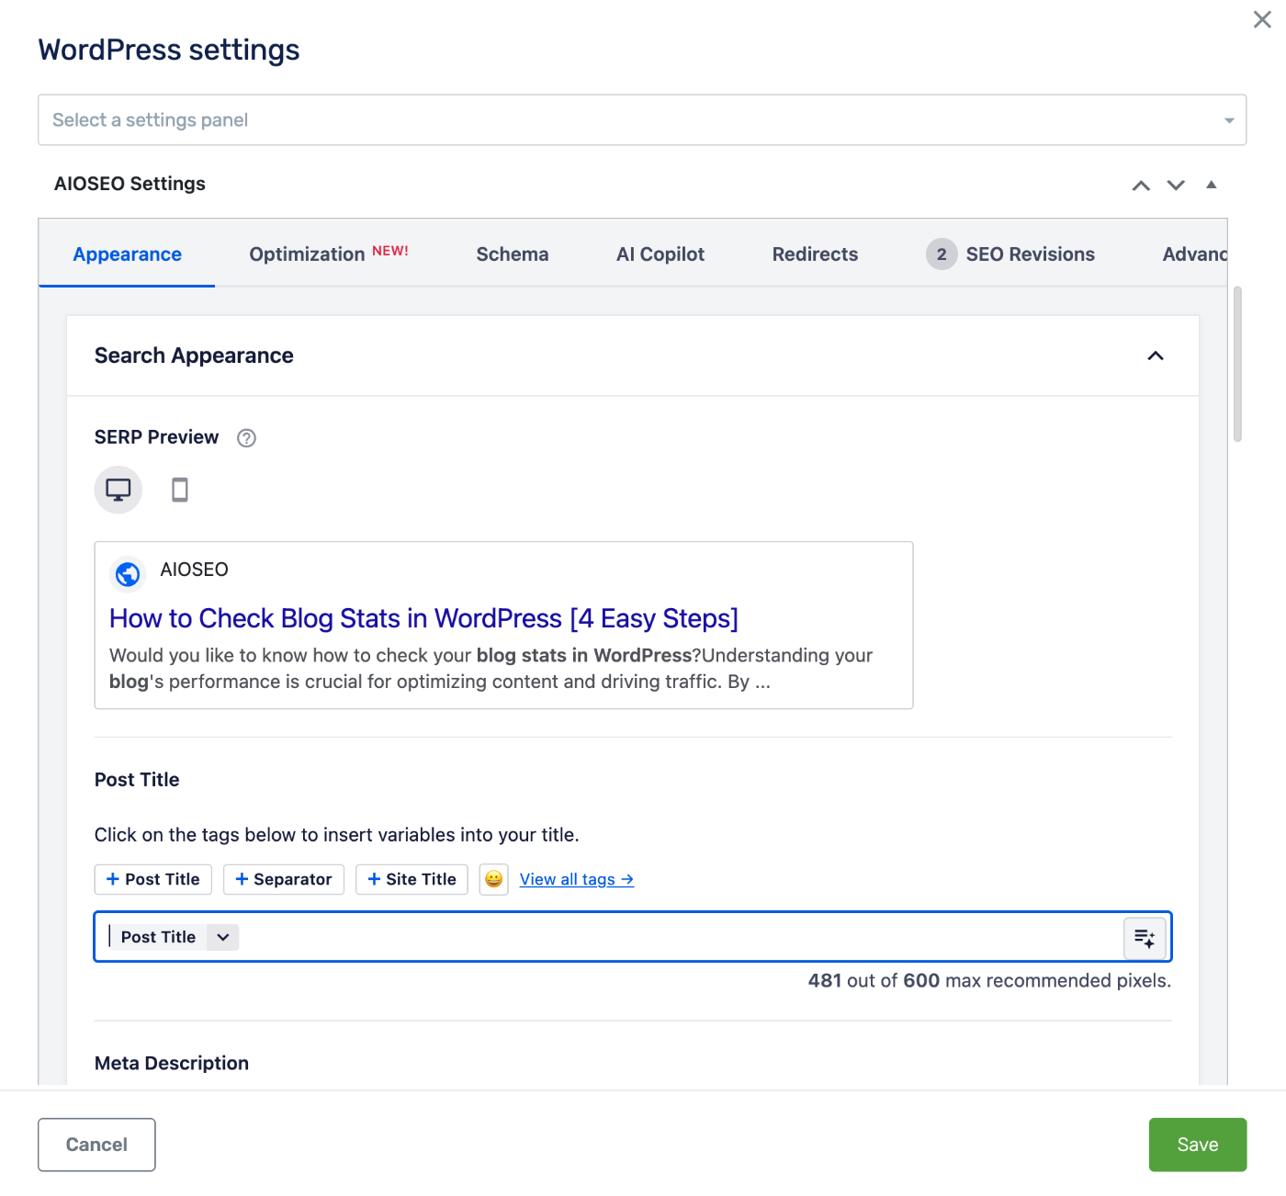The height and width of the screenshot is (1196, 1286).
Task: Close the WordPress settings dialog
Action: (x=1262, y=19)
